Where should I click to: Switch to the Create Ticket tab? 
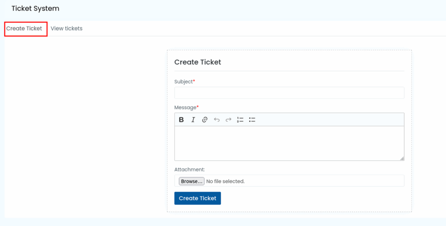pos(24,29)
